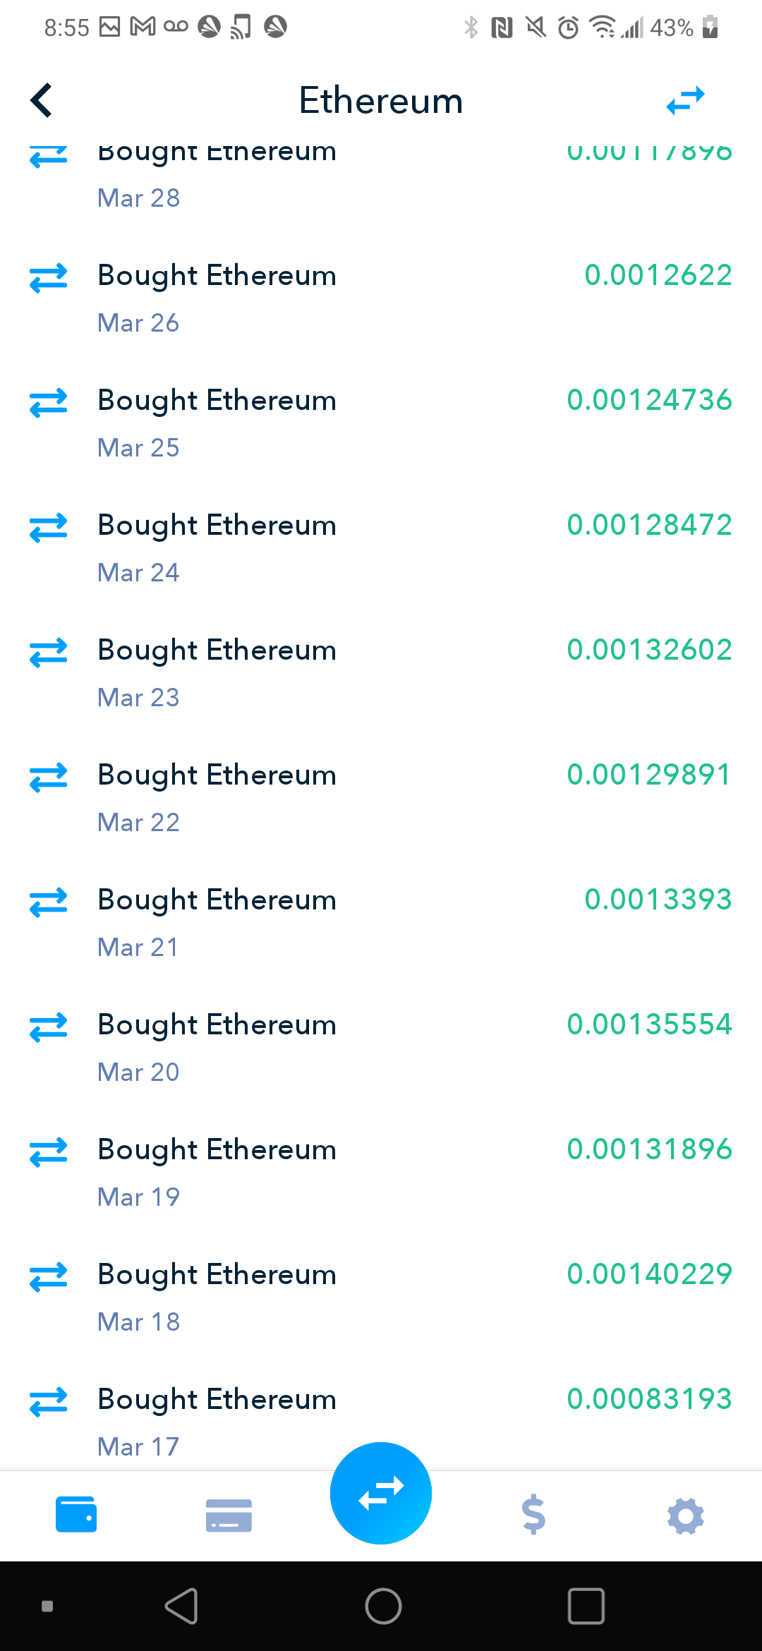Tap Android back triangle button

(x=181, y=1607)
